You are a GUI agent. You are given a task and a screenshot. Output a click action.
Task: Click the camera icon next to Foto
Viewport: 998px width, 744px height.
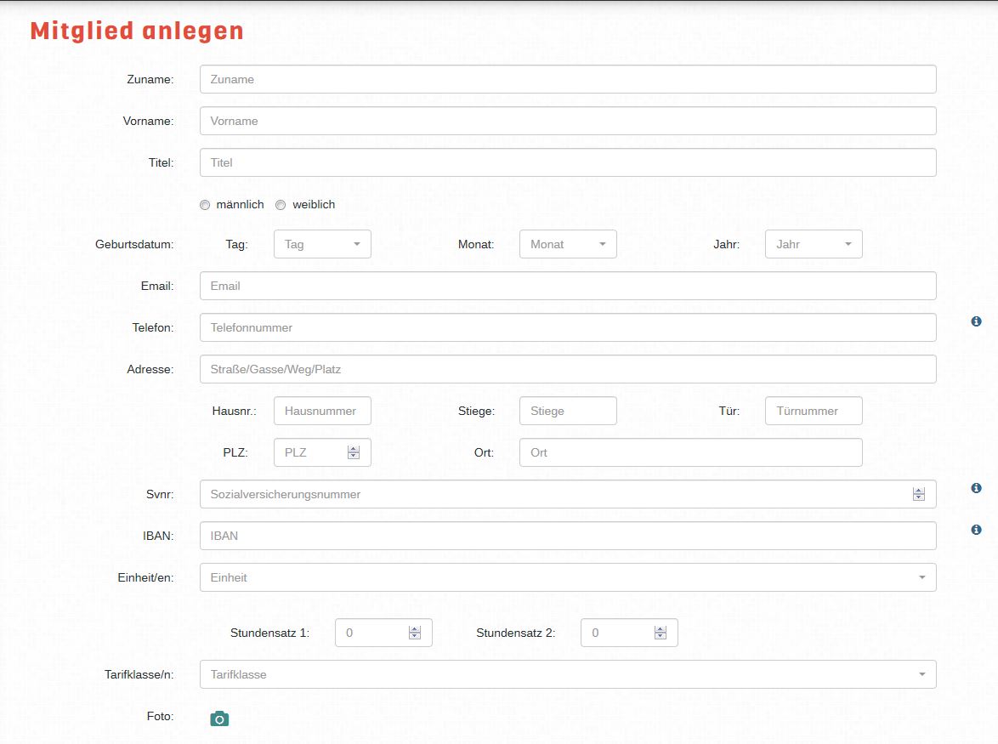219,718
